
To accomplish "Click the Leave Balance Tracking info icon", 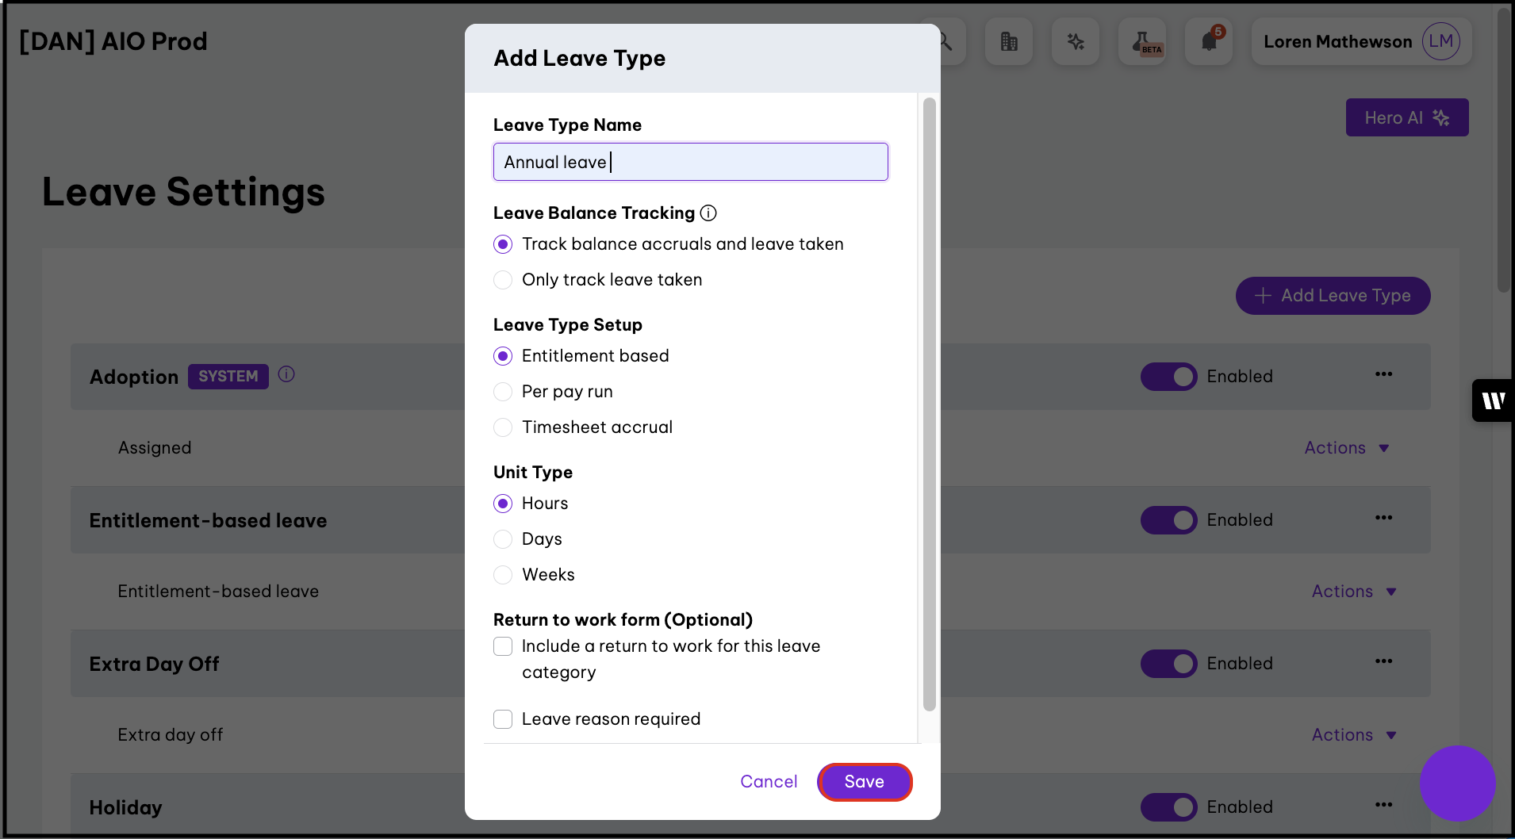I will coord(708,213).
